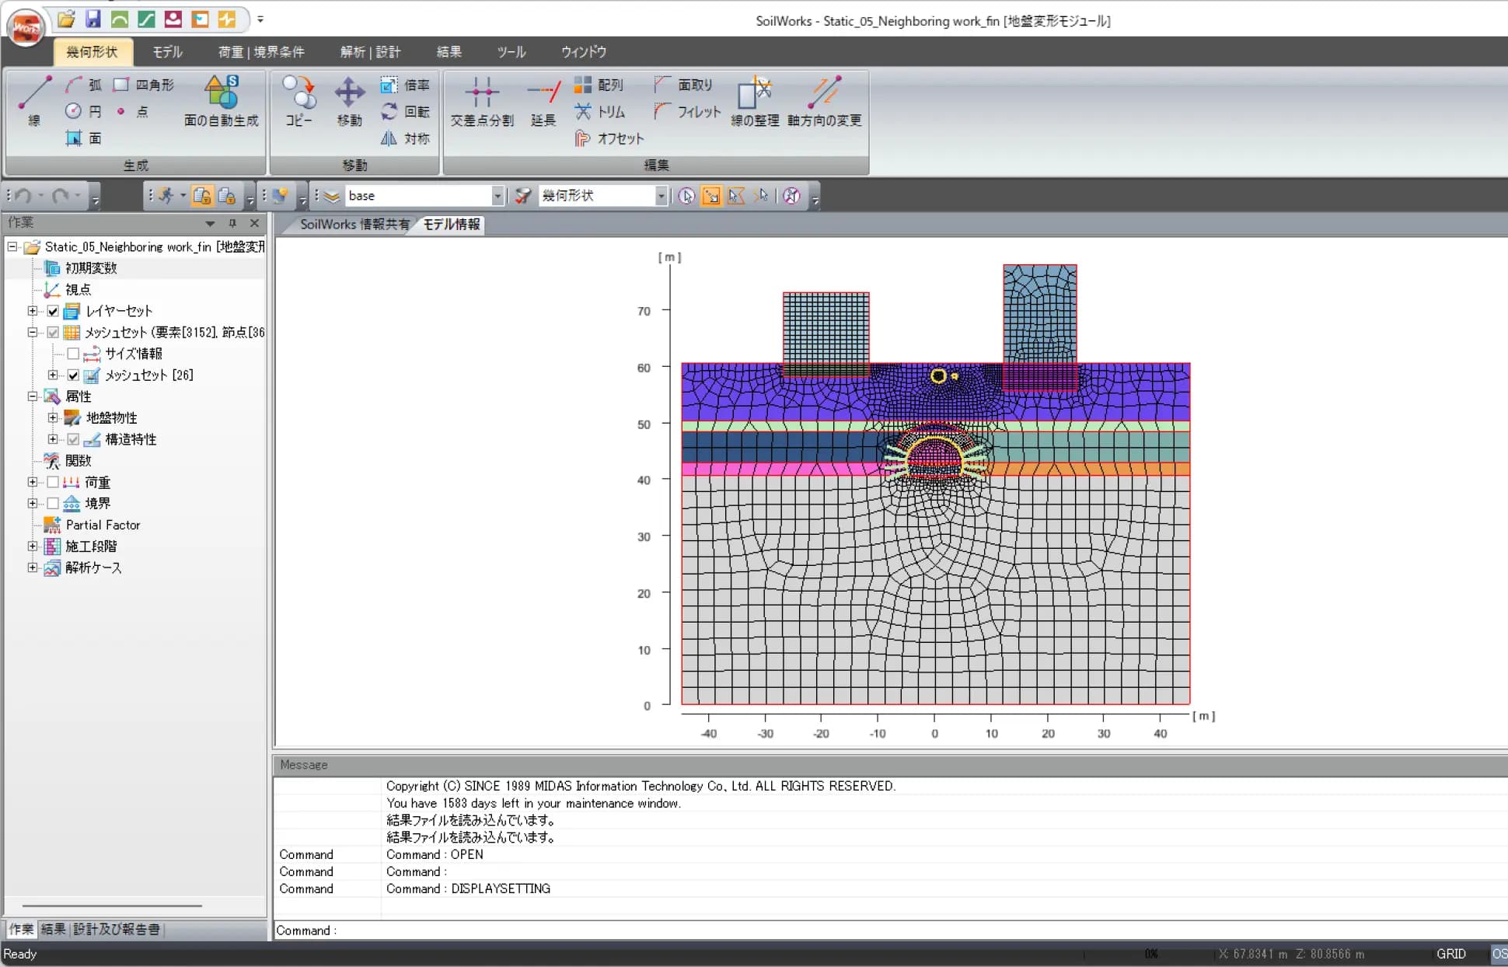Toggle the サイズ情報 checkbox
The width and height of the screenshot is (1508, 967).
(73, 354)
